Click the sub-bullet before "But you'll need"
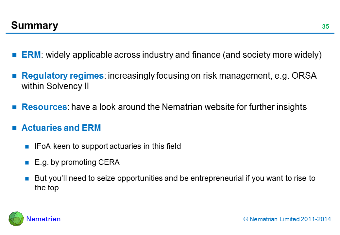This screenshot has width=340, height=235. (x=27, y=179)
